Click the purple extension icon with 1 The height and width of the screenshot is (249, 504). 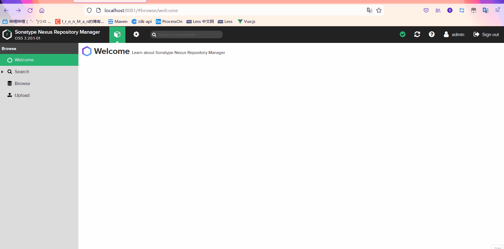[x=450, y=10]
